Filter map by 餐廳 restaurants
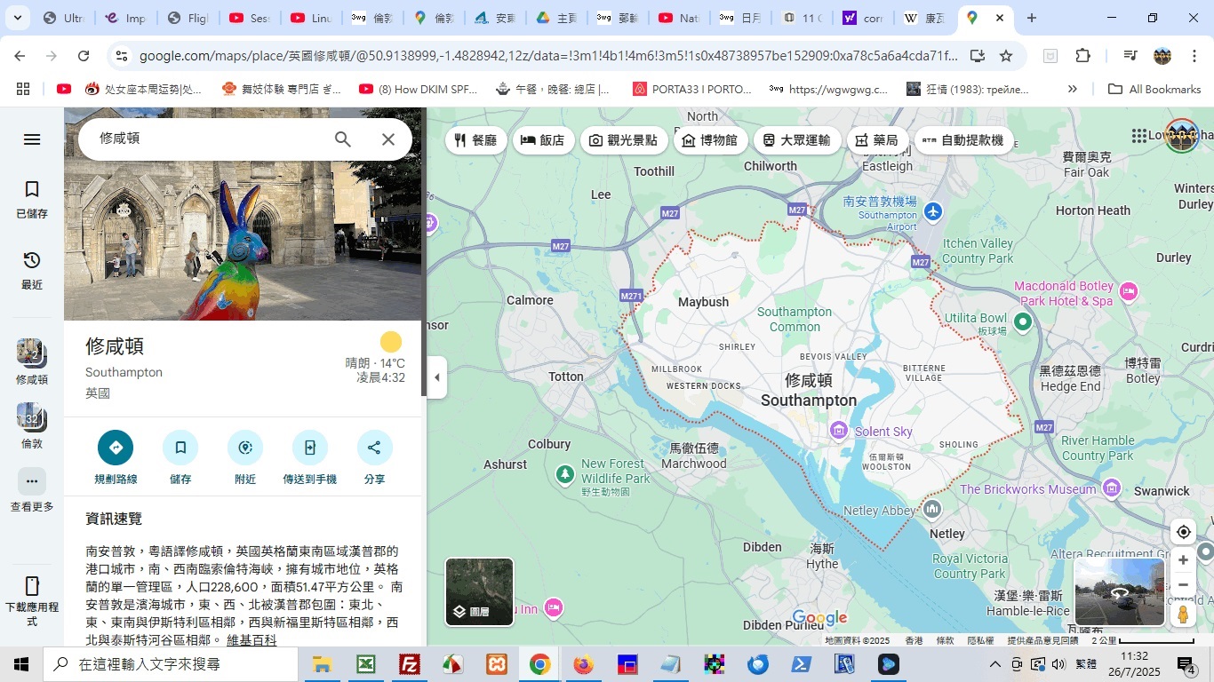Viewport: 1214px width, 682px height. click(x=475, y=140)
